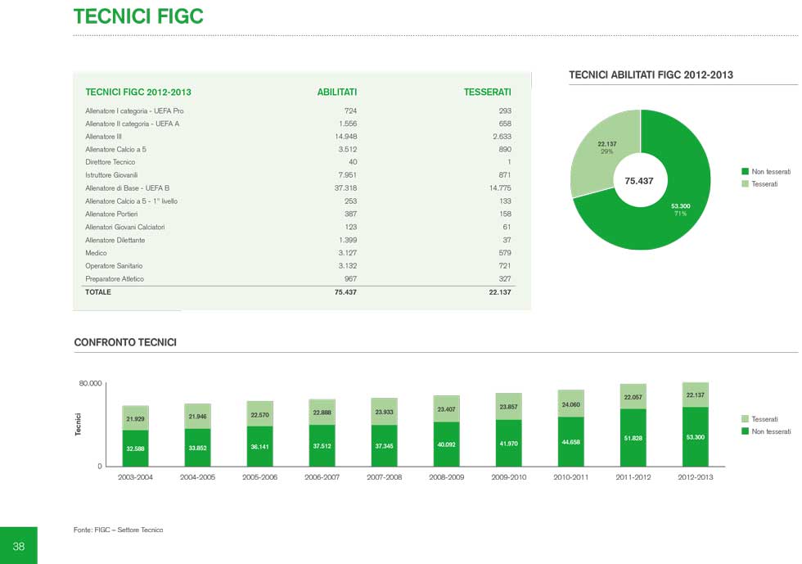
Task: Click the 2008-2009 axis label
Action: 446,477
